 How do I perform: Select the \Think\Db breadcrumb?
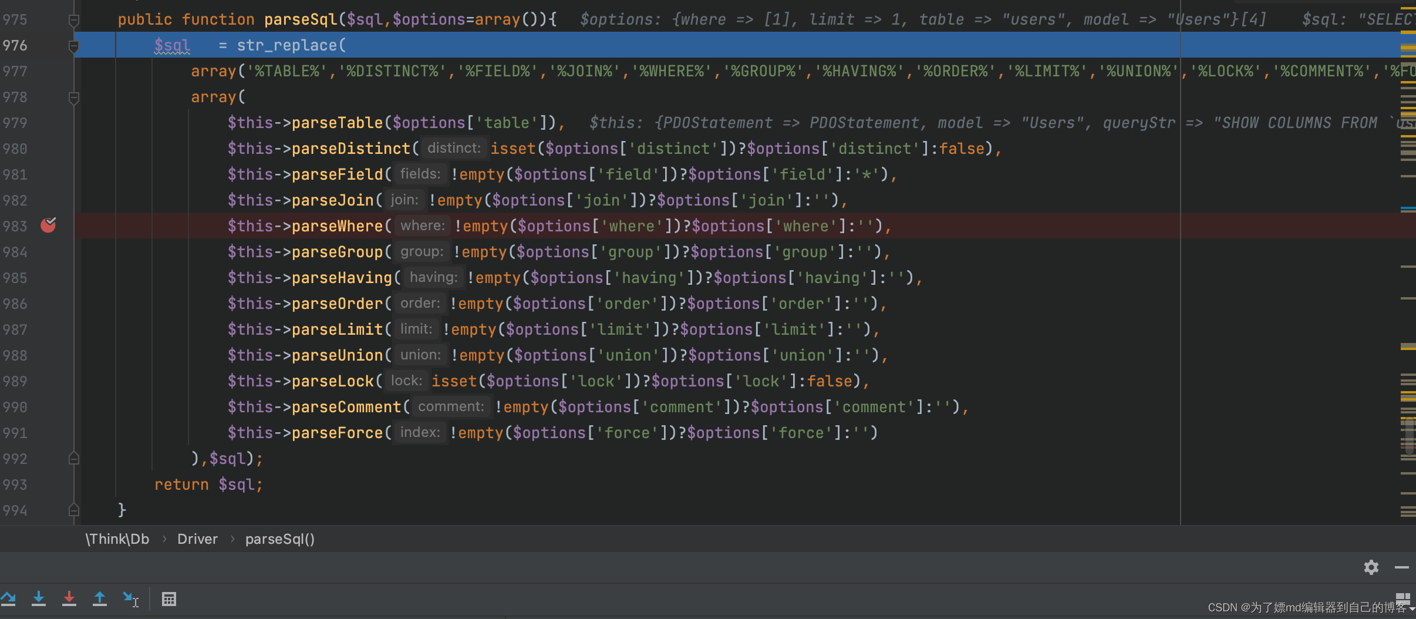point(117,539)
